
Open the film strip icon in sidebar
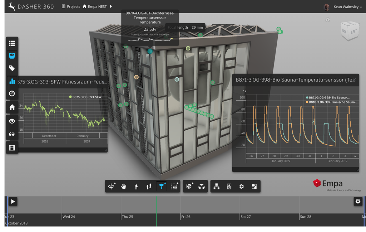click(12, 148)
